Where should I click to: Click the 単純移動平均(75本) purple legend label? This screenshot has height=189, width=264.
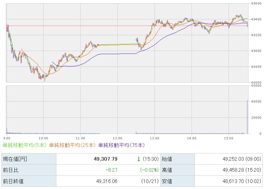(x=121, y=145)
